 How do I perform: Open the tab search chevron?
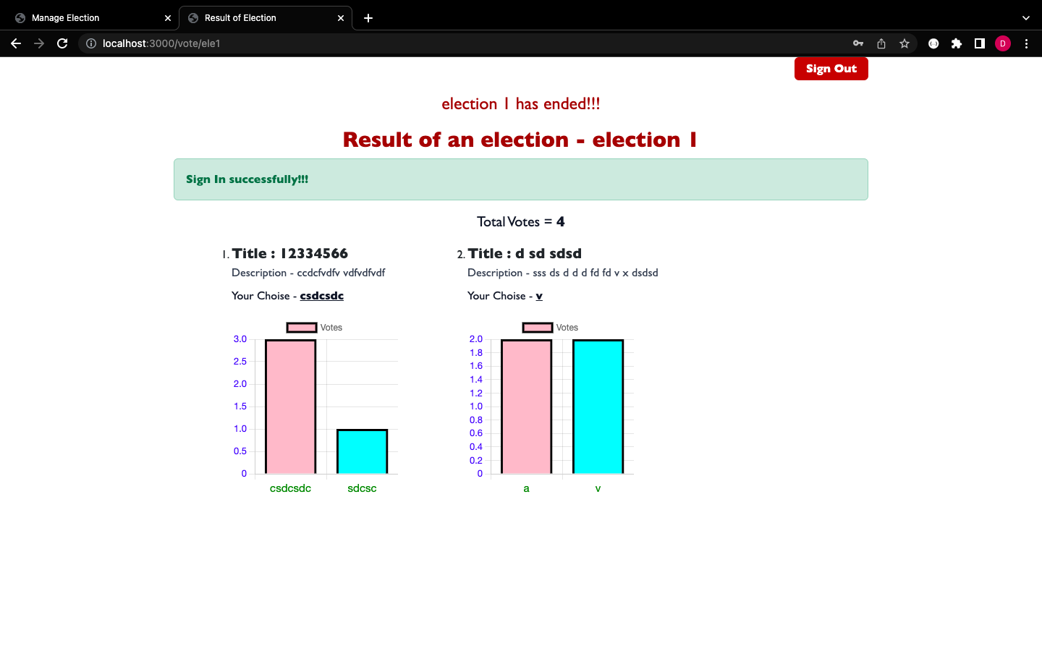click(x=1025, y=17)
